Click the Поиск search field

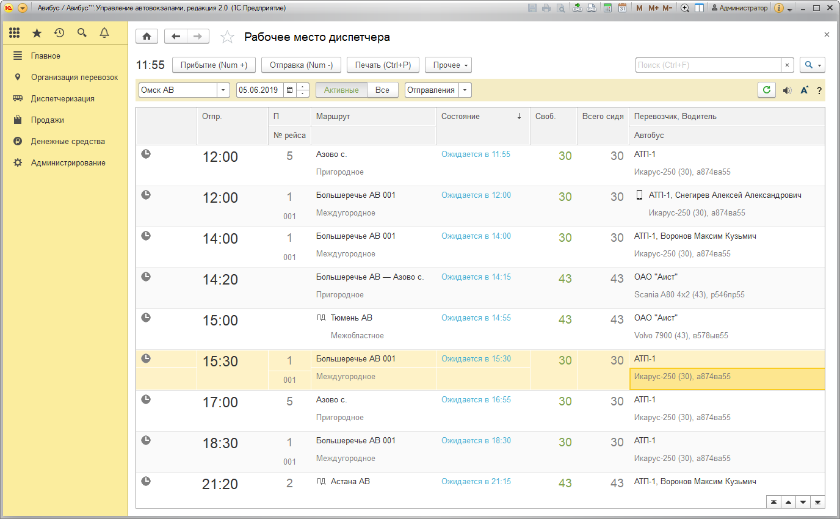click(708, 65)
